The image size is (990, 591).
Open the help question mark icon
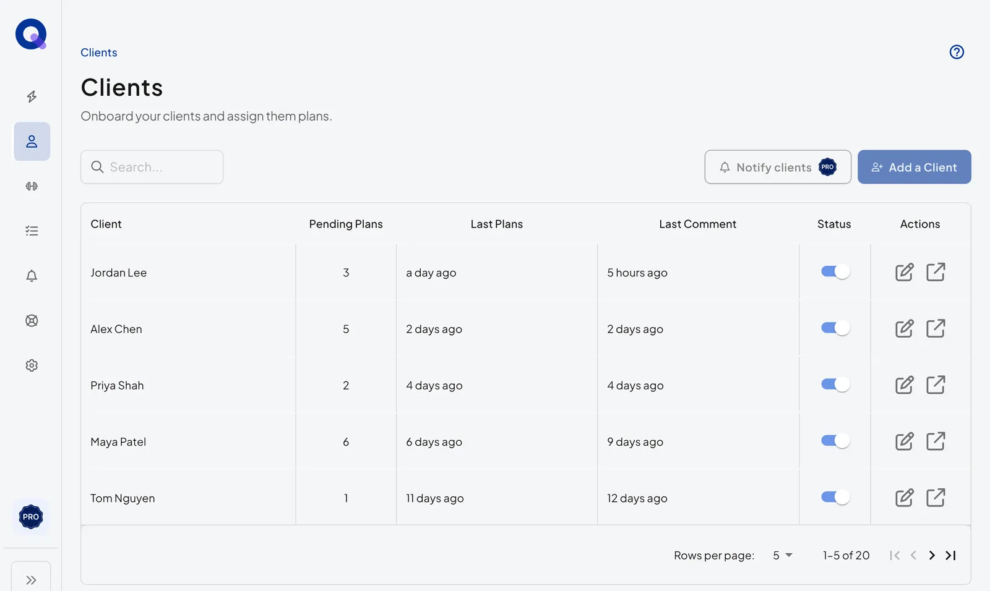pos(957,52)
